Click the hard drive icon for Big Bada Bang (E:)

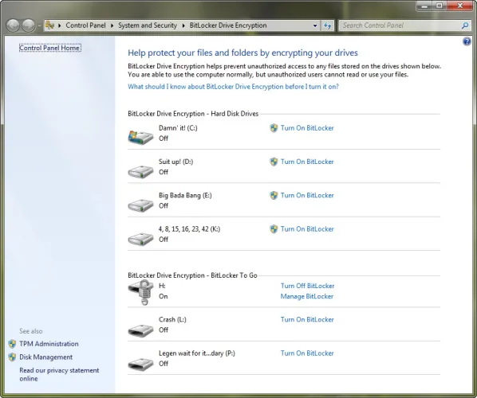[140, 205]
